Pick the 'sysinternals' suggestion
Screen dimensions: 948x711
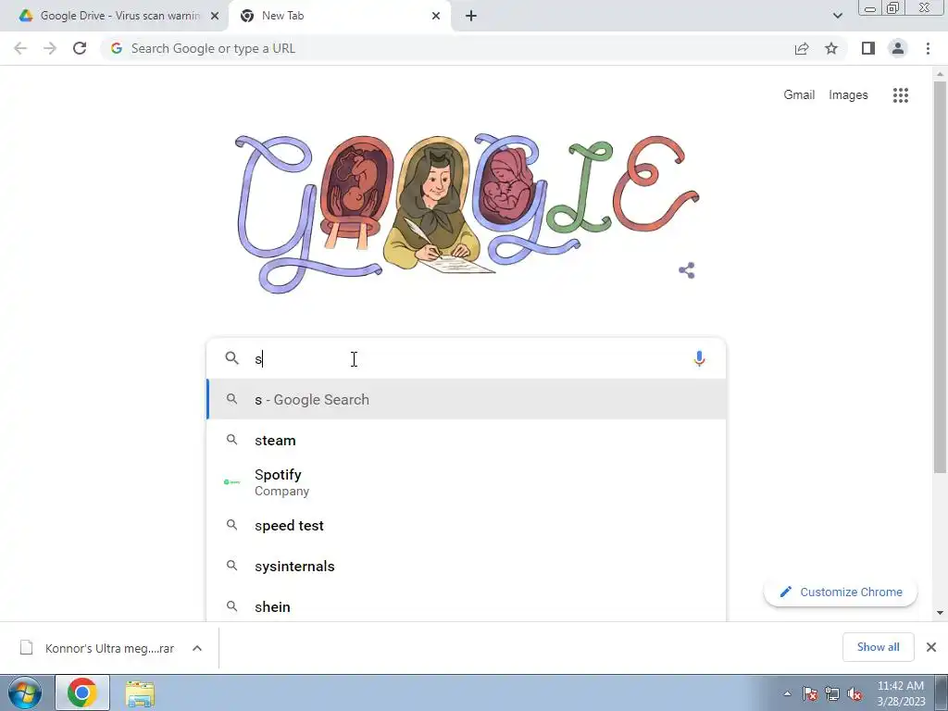(467, 566)
